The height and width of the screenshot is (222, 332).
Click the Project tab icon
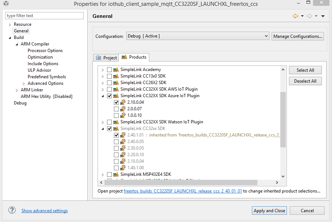click(x=99, y=58)
